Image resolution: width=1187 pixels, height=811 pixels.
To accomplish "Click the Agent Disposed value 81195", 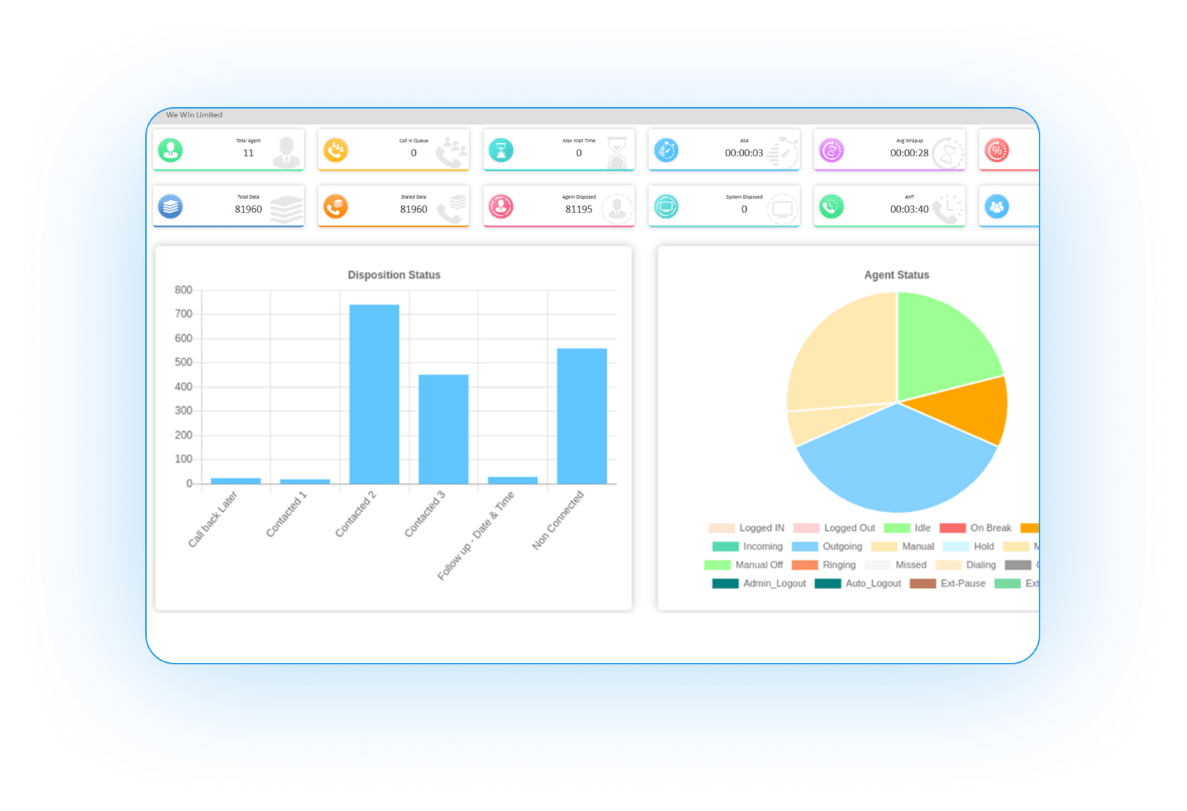I will point(579,209).
